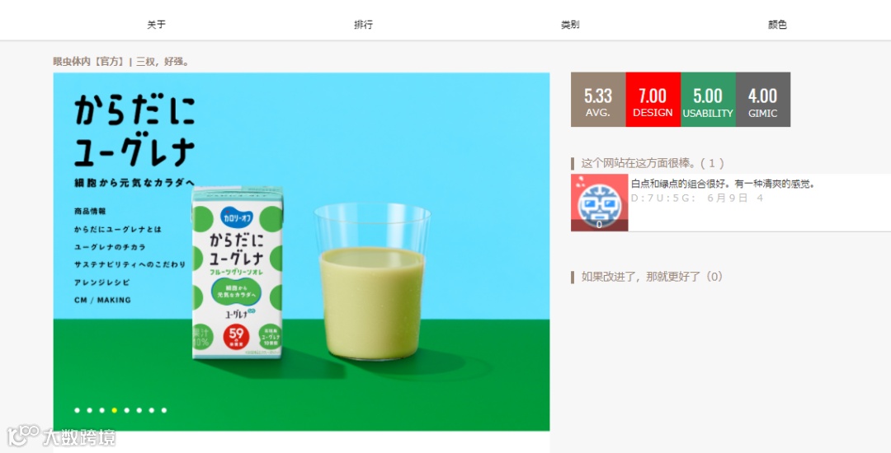Click the red 7.00 DESIGN score box
This screenshot has width=891, height=453.
pos(653,99)
